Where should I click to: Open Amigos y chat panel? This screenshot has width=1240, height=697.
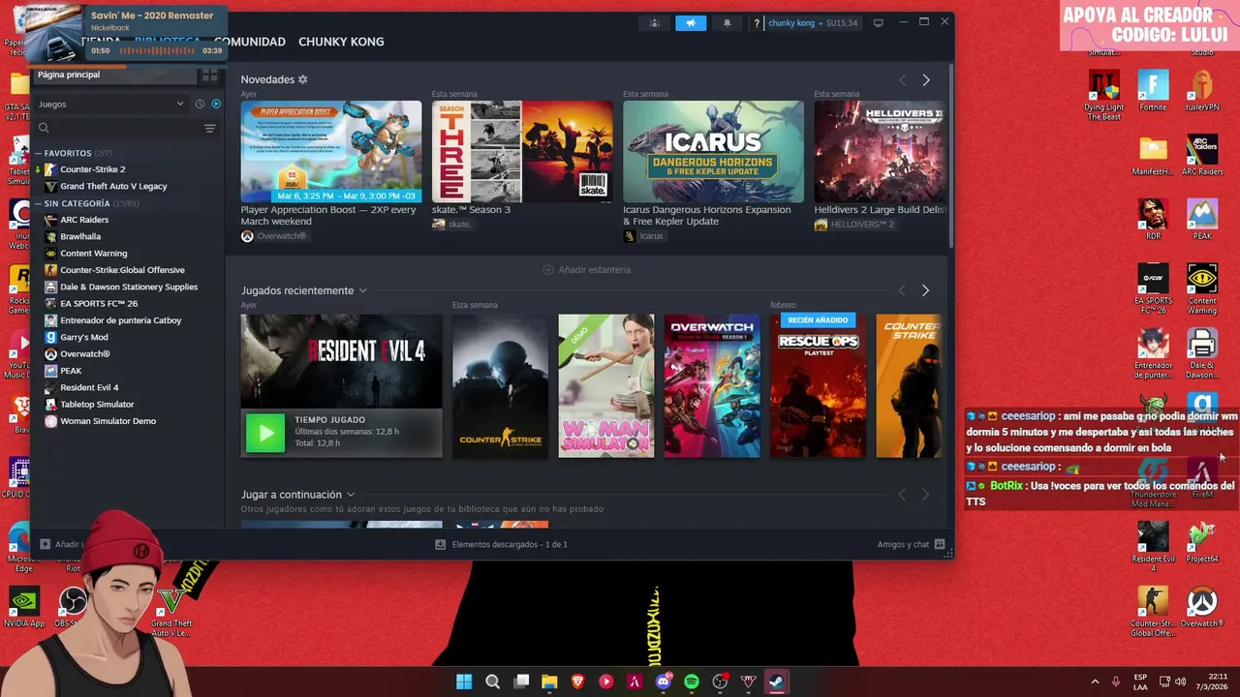coord(911,544)
